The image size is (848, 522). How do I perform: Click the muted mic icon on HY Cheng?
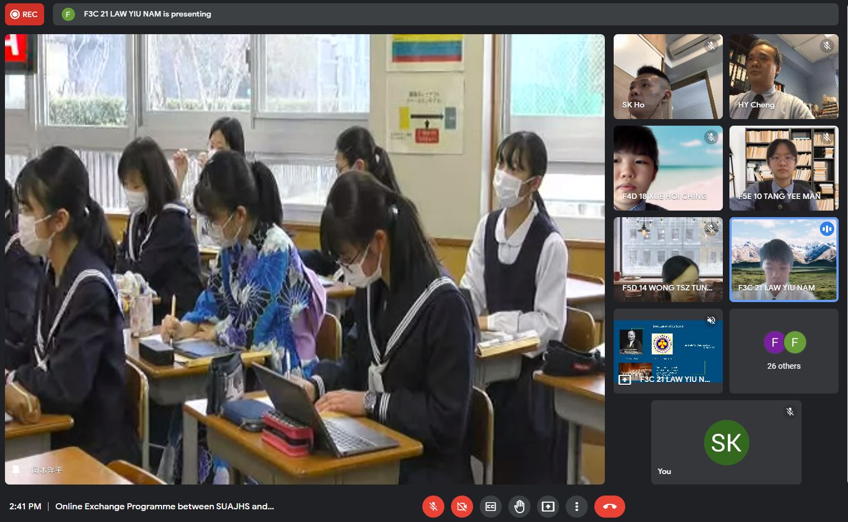click(826, 46)
